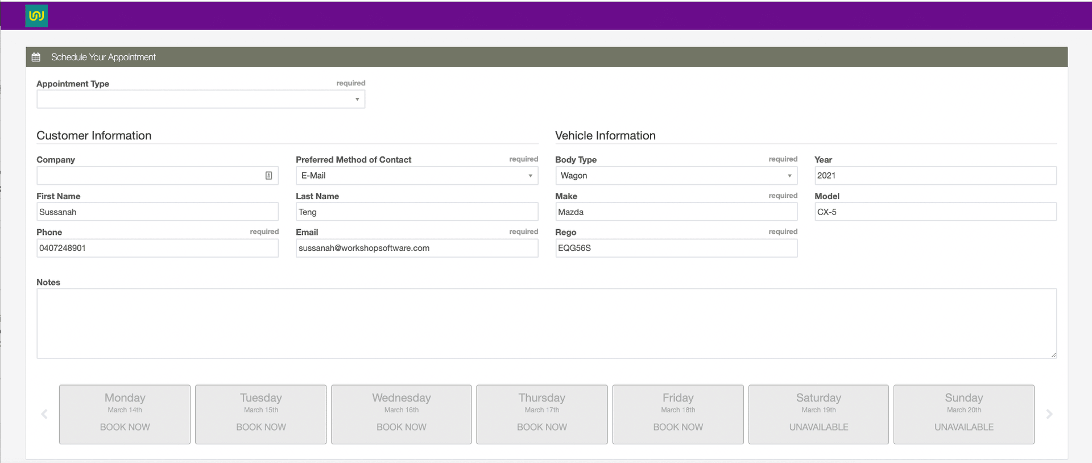Screen dimensions: 1092x463
Task: Open the Appointment Type dropdown
Action: coord(201,100)
